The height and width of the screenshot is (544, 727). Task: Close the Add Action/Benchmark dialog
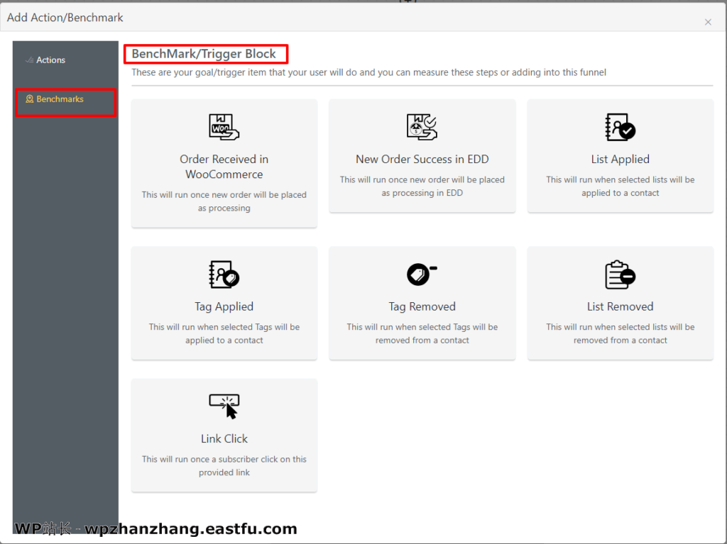(708, 22)
